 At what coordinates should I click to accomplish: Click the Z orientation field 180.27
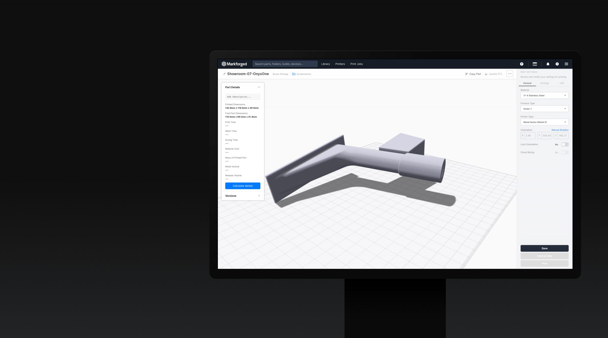tap(561, 136)
